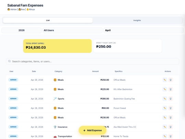Click the Add Expense button
This screenshot has height=139, width=185.
click(92, 130)
